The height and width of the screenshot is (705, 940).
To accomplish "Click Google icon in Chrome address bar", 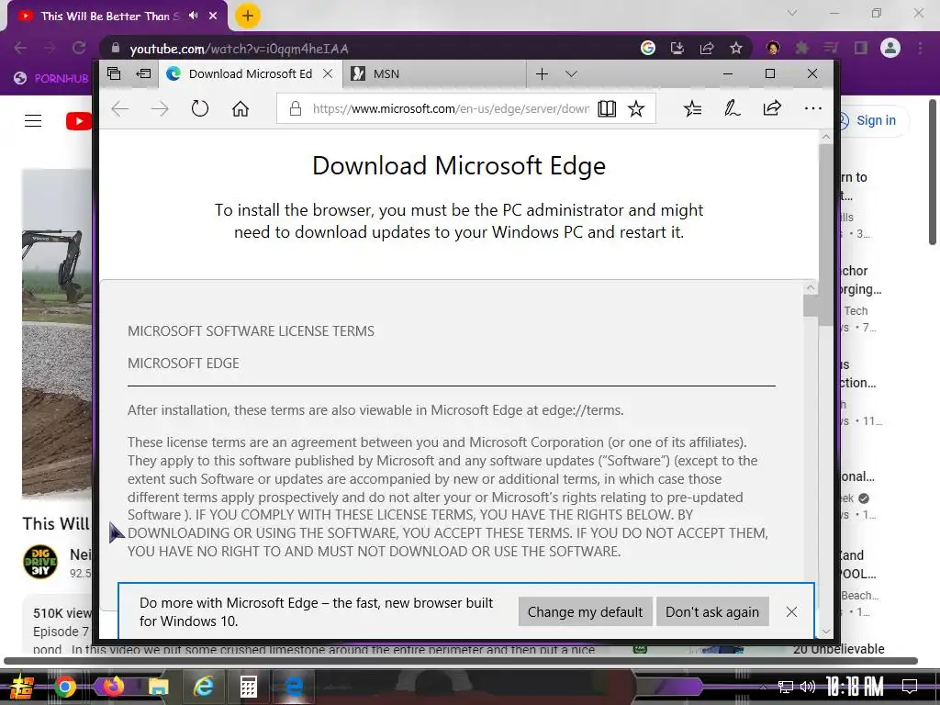I will tap(648, 48).
